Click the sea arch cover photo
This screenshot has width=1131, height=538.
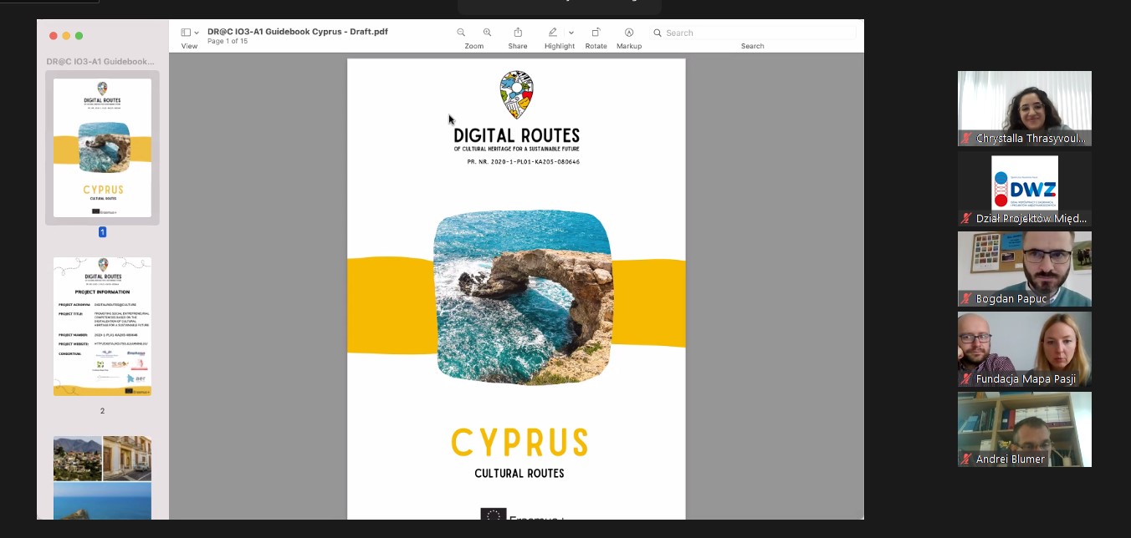point(523,297)
